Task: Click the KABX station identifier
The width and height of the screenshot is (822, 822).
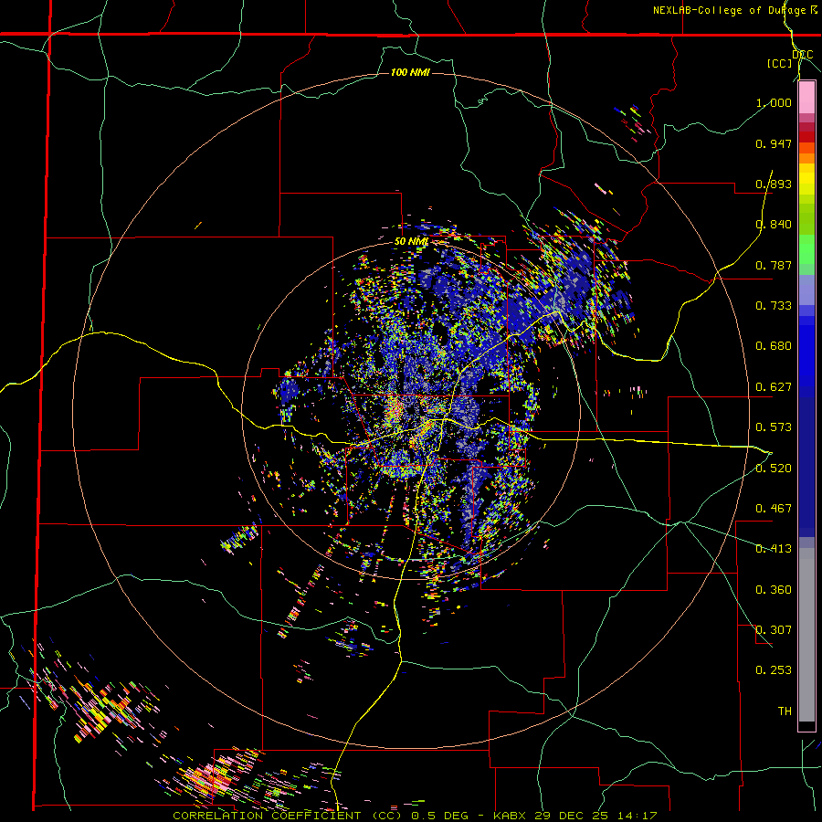Action: pyautogui.click(x=511, y=816)
